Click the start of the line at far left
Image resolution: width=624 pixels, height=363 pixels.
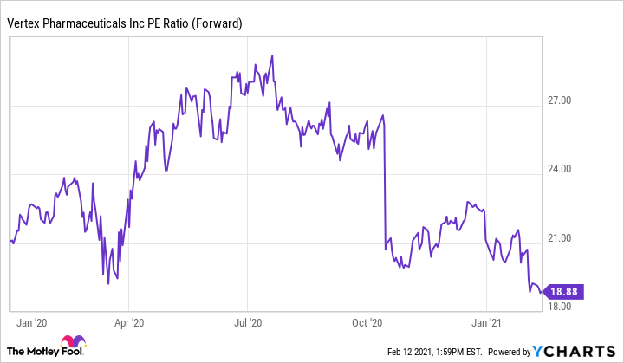click(10, 242)
